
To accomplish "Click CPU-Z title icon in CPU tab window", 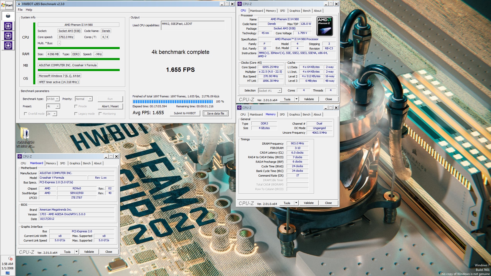I will click(240, 4).
